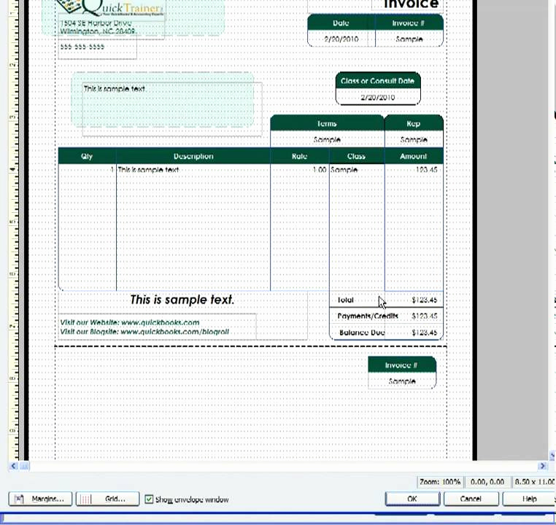Select the Balance Due label
The image size is (556, 525).
[x=362, y=332]
